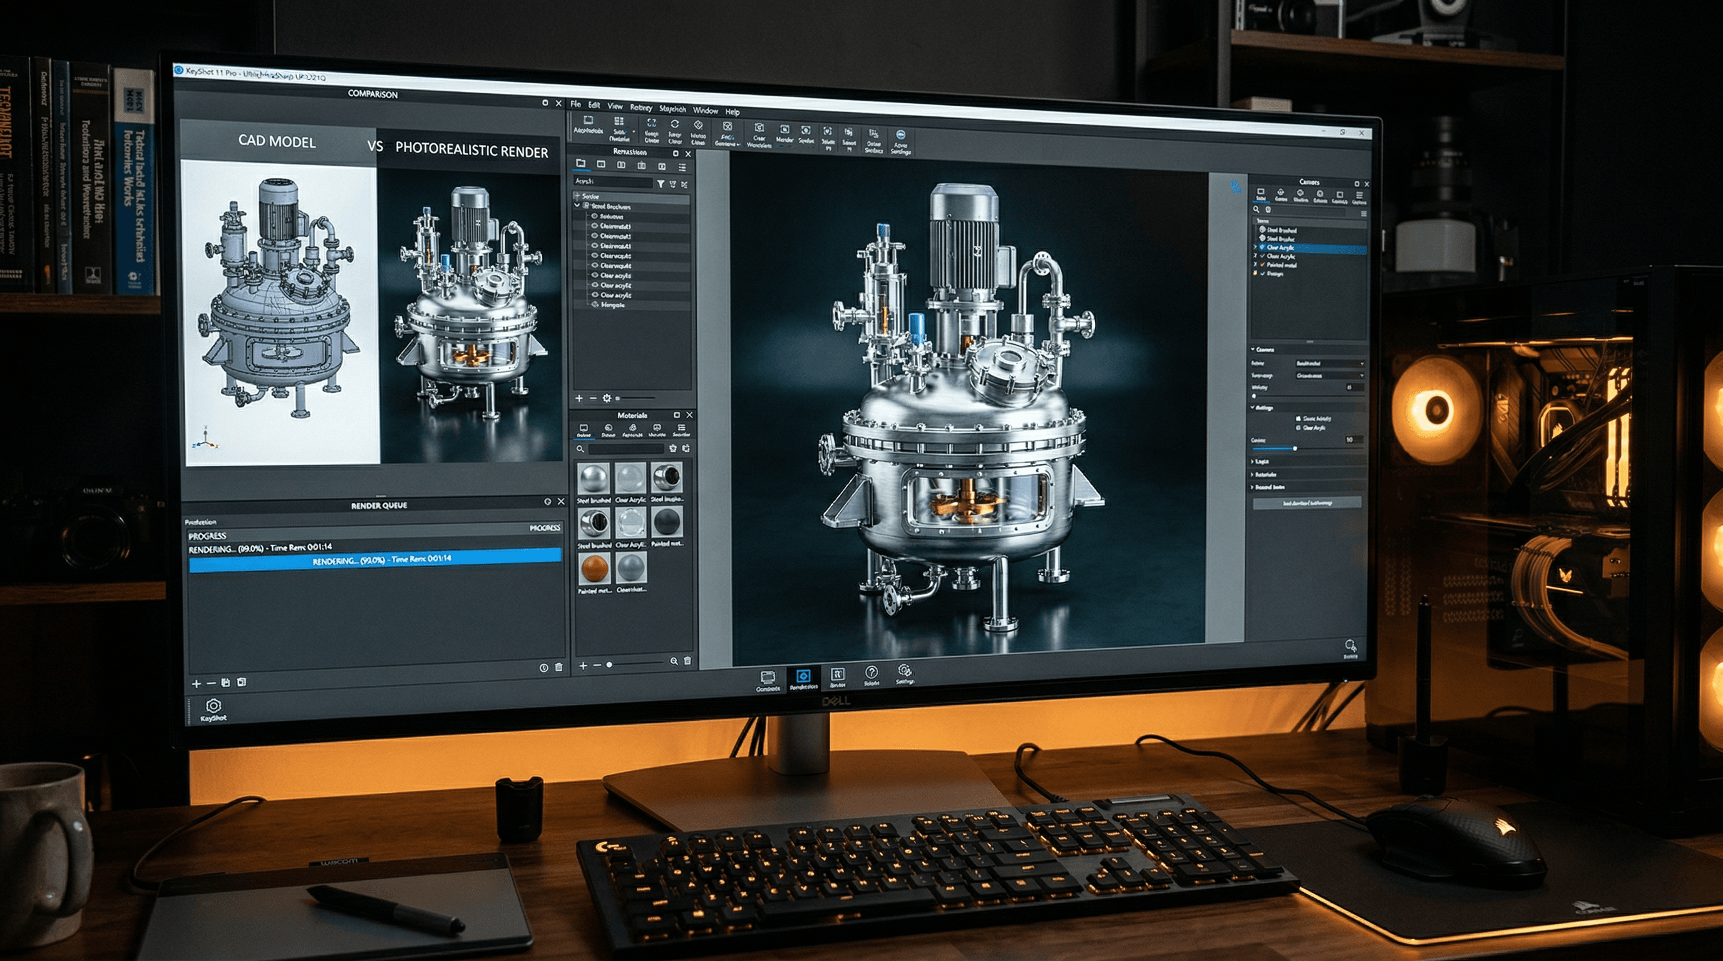The image size is (1723, 961).
Task: Open the gear settings icon below the scene tree
Action: coord(607,399)
